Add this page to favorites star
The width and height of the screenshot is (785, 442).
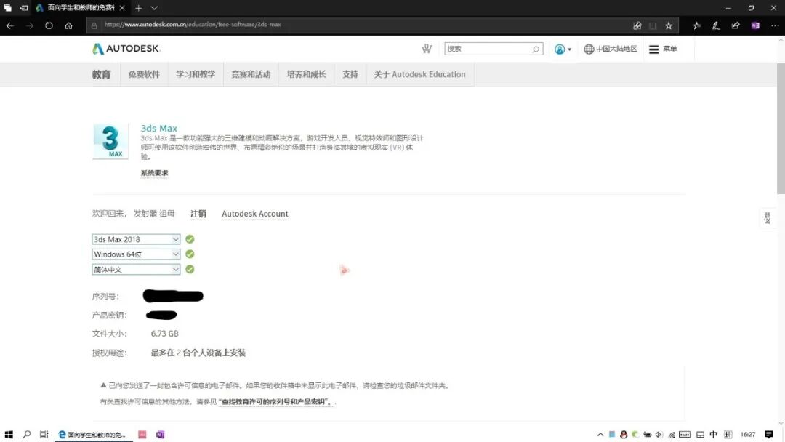669,25
